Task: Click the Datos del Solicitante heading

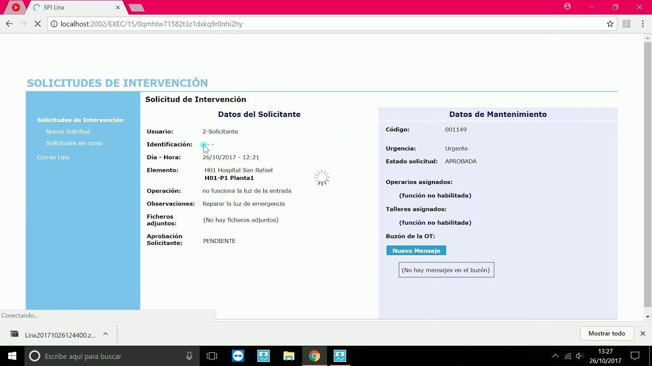Action: [x=259, y=114]
